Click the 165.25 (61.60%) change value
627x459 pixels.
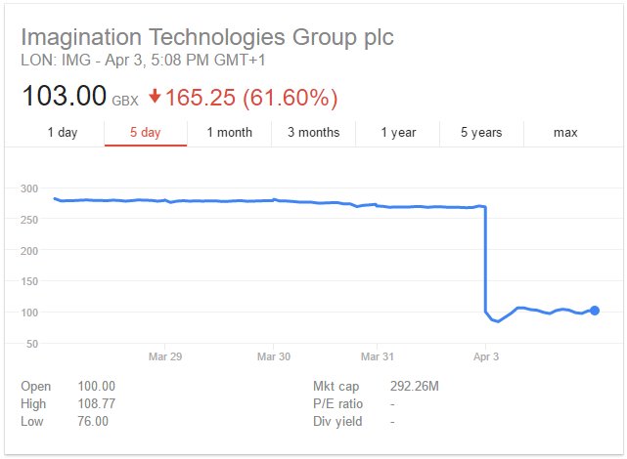[x=250, y=98]
